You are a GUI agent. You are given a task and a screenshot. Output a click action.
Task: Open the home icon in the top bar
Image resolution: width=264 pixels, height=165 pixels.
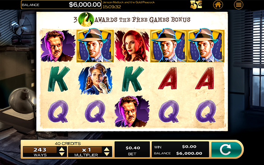(x=218, y=5)
